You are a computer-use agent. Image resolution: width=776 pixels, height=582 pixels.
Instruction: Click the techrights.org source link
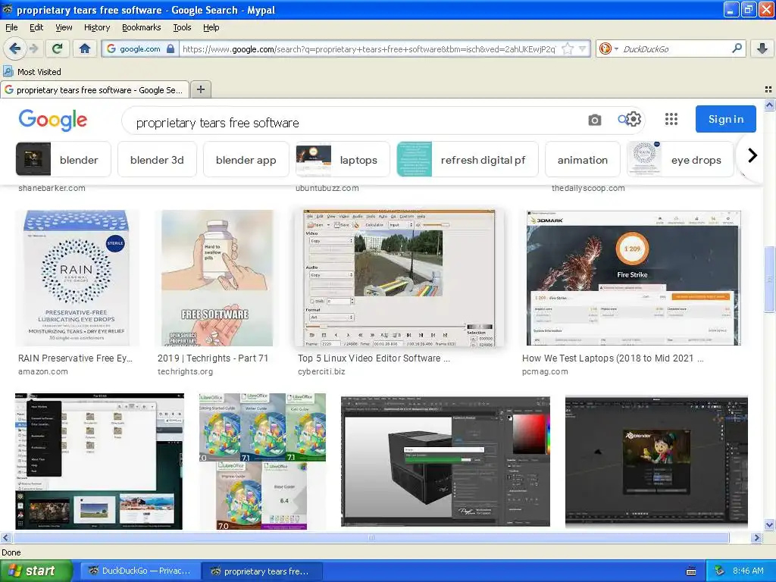(x=185, y=371)
